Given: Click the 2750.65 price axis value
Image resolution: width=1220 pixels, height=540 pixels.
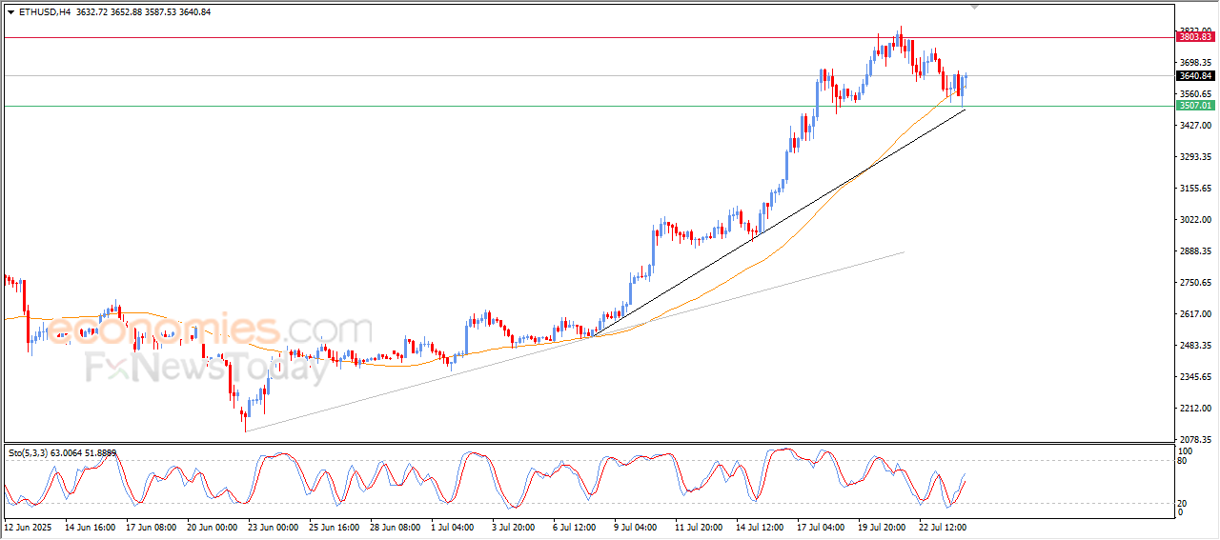Looking at the screenshot, I should (x=1194, y=282).
